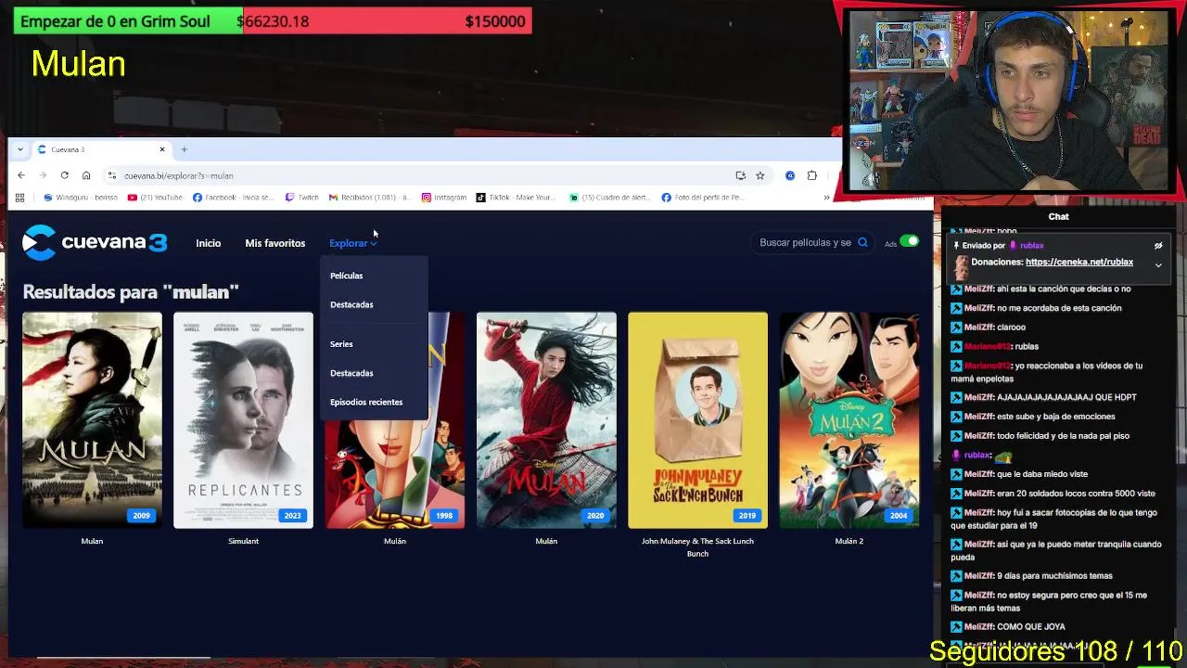Reload the page with the refresh icon

pyautogui.click(x=64, y=175)
